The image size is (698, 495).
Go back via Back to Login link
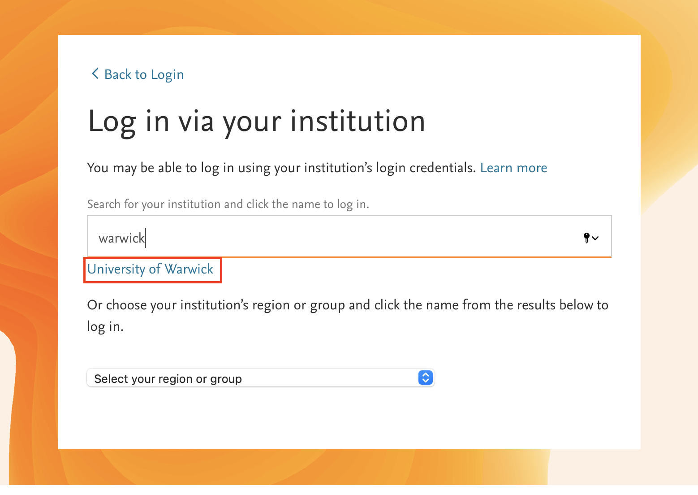144,74
